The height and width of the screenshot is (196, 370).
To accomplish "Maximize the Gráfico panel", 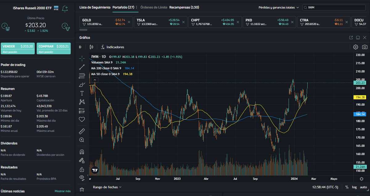I will pos(358,38).
